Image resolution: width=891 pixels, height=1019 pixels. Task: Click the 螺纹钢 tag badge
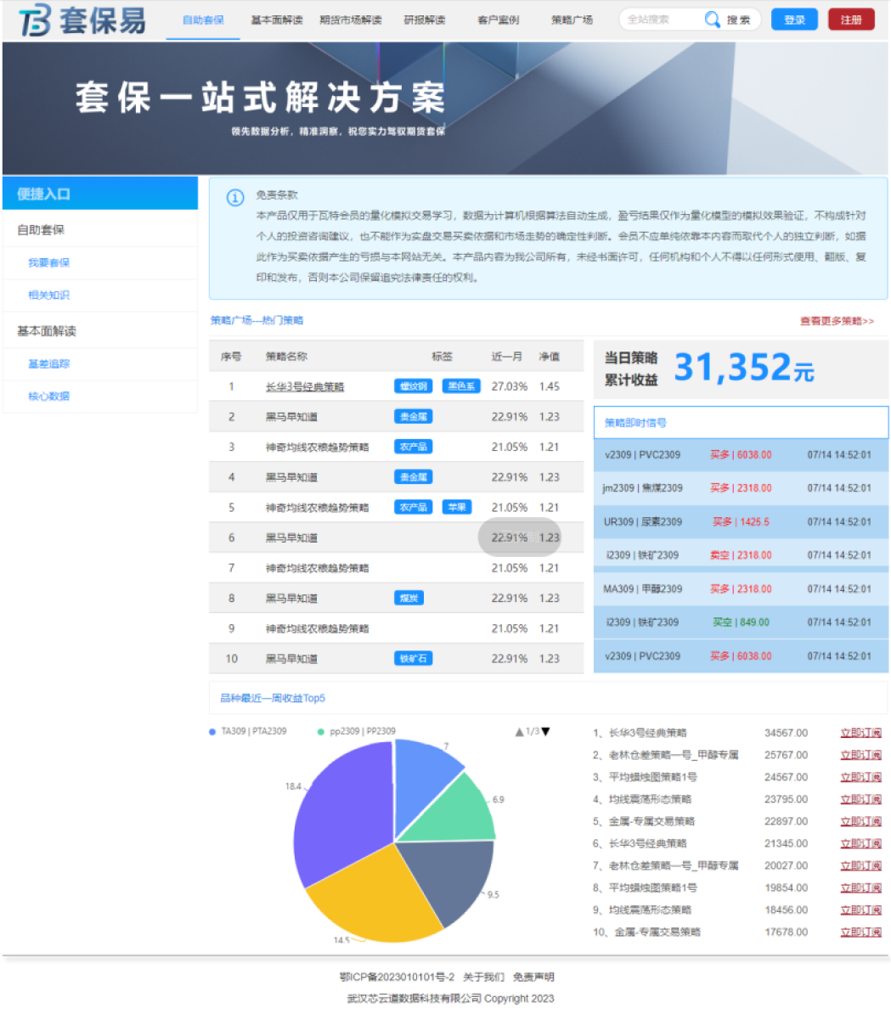[413, 386]
